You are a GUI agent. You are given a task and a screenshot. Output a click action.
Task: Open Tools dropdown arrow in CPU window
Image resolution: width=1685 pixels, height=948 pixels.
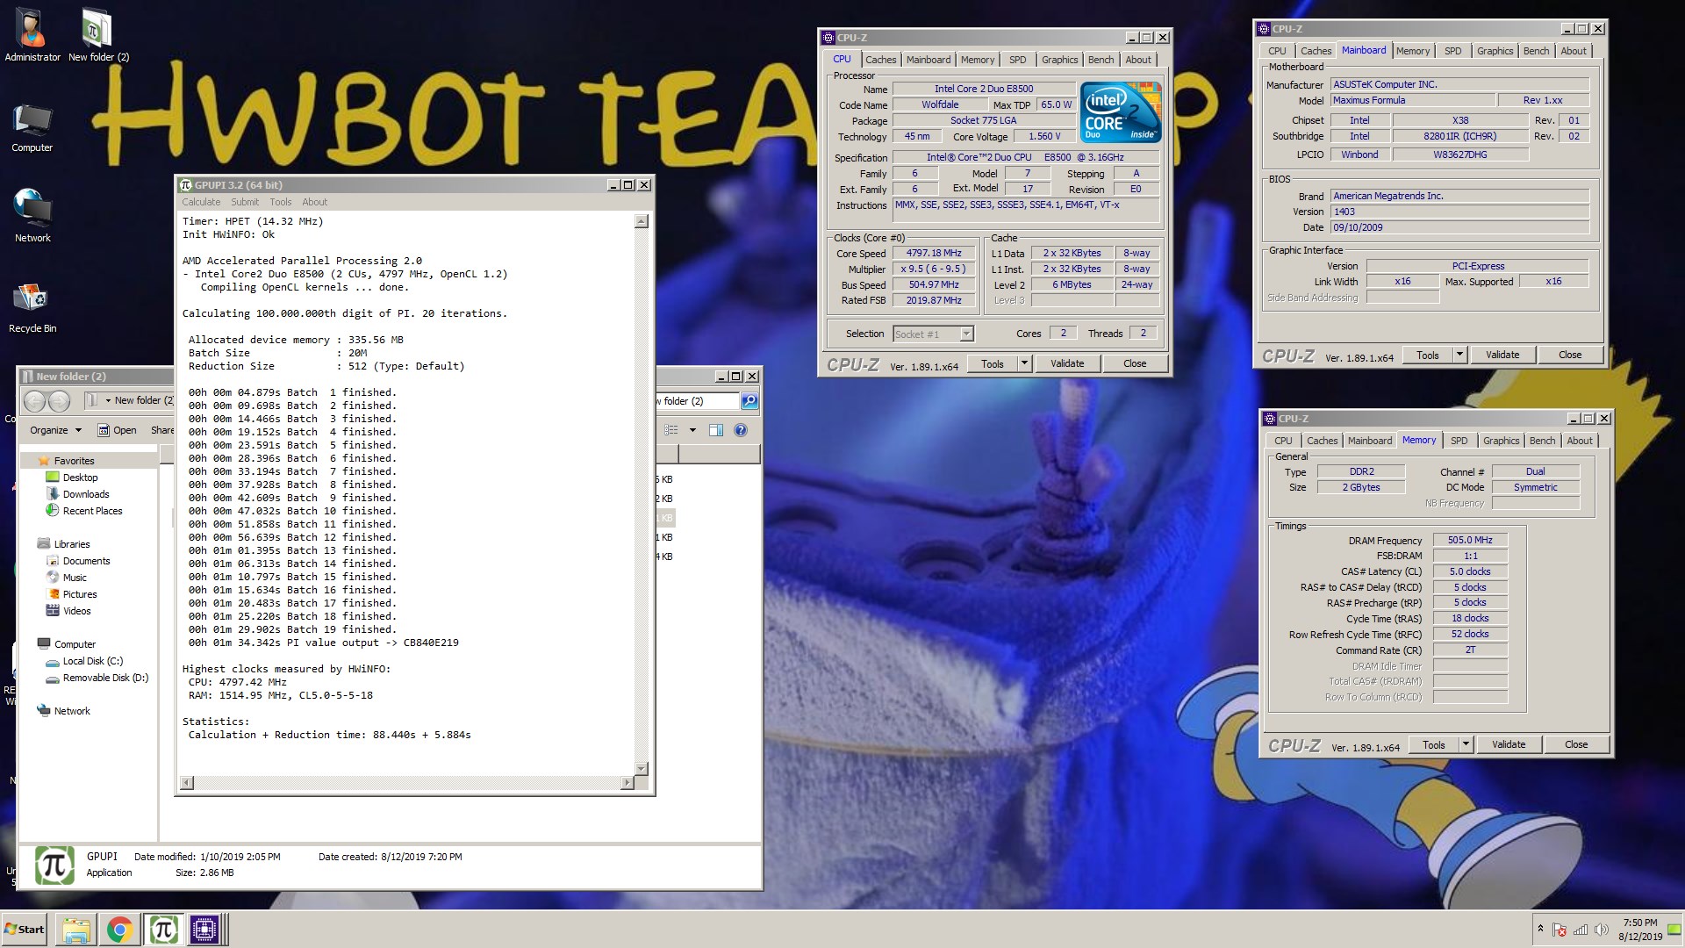coord(1023,363)
